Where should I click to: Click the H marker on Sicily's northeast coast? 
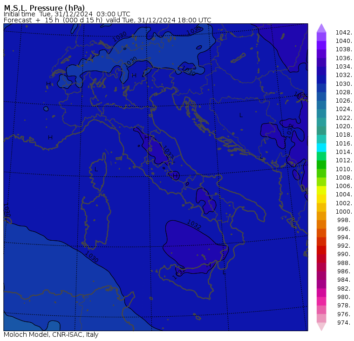(x=208, y=265)
